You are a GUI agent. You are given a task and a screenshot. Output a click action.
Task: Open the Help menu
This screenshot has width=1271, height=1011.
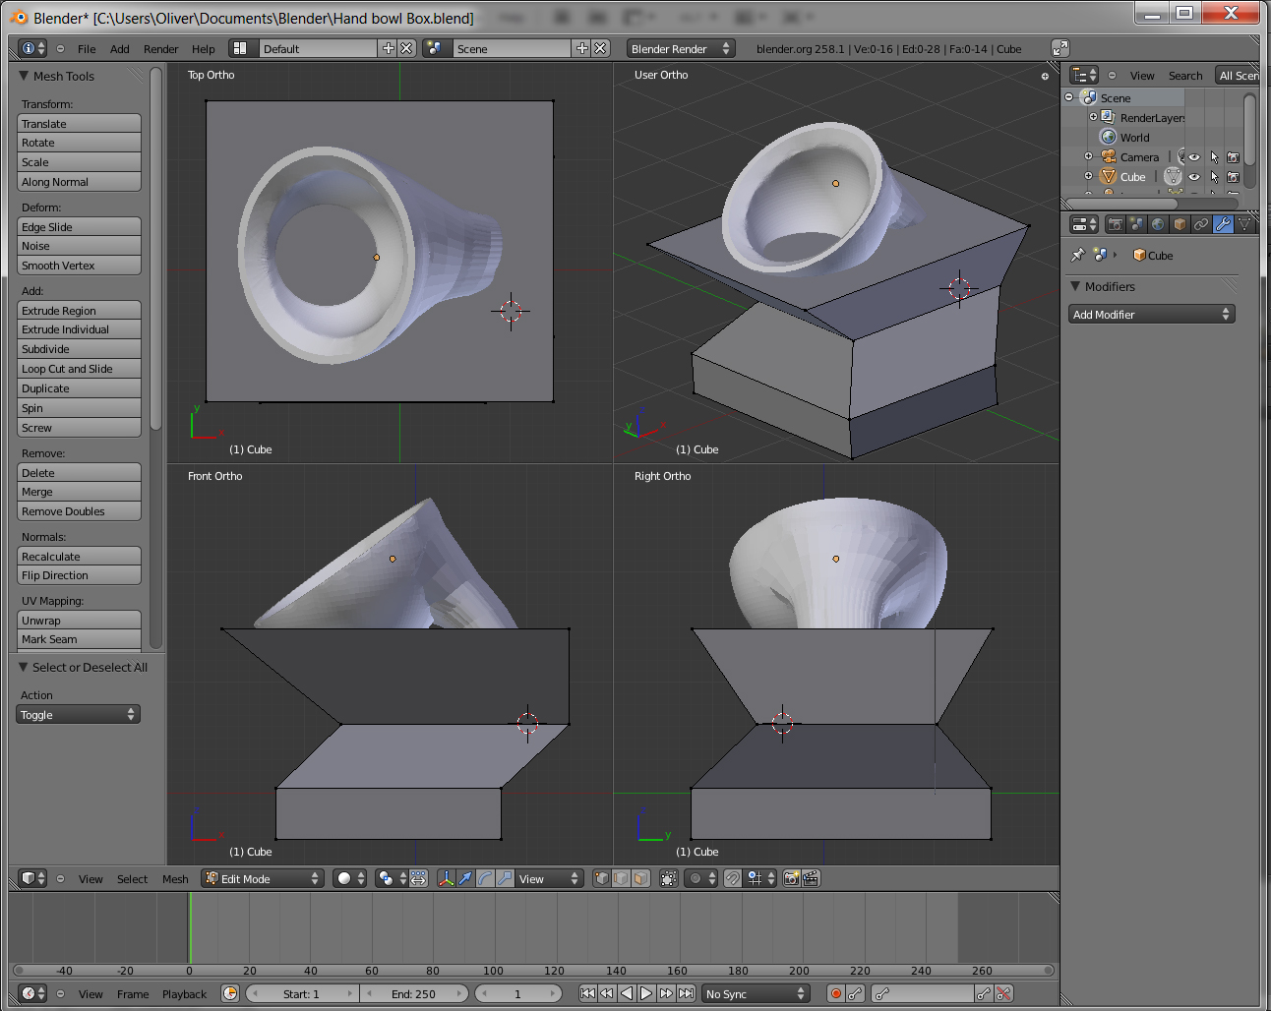tap(203, 49)
